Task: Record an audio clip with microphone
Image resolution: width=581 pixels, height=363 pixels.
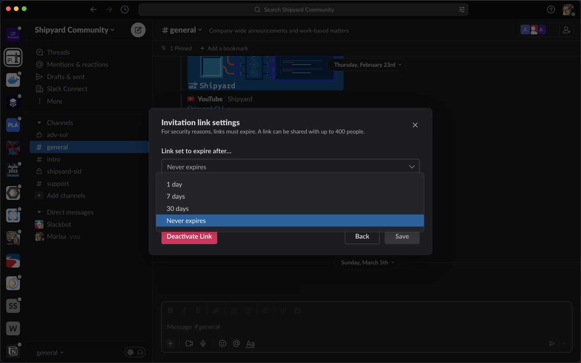Action: [203, 344]
